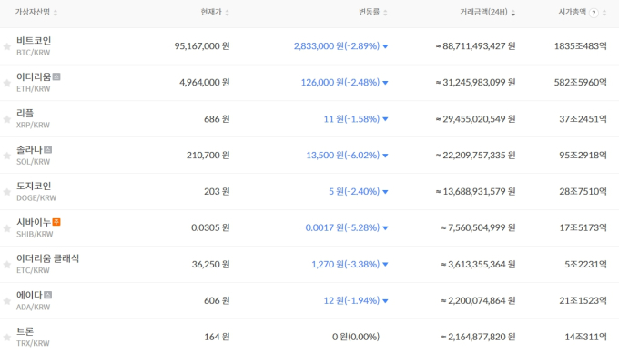The image size is (619, 353).
Task: Open the 도지코인 asset page
Action: point(34,186)
